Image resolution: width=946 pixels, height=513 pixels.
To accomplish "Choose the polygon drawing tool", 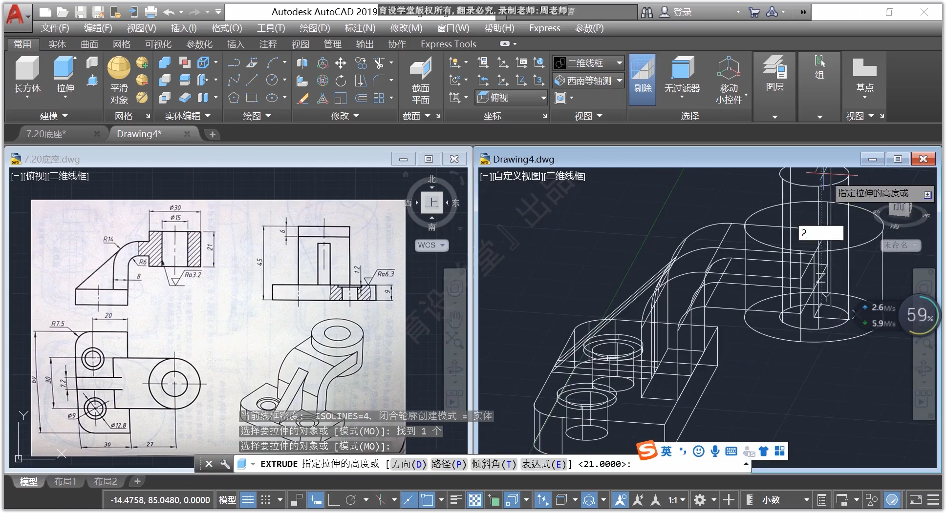I will pos(234,98).
